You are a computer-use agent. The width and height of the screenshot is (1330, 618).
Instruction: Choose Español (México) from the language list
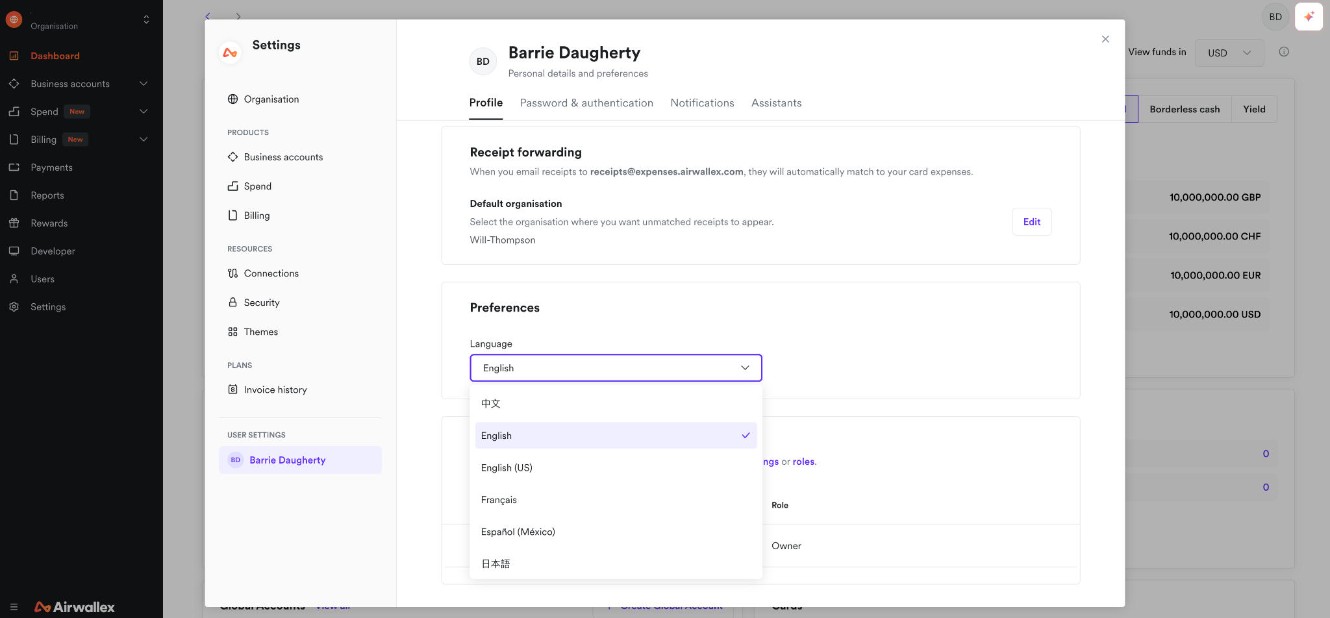616,532
